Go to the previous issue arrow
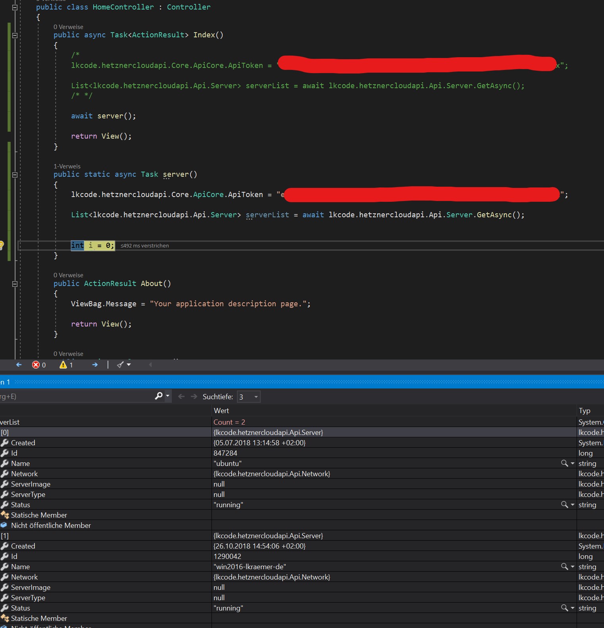Image resolution: width=604 pixels, height=628 pixels. click(19, 364)
